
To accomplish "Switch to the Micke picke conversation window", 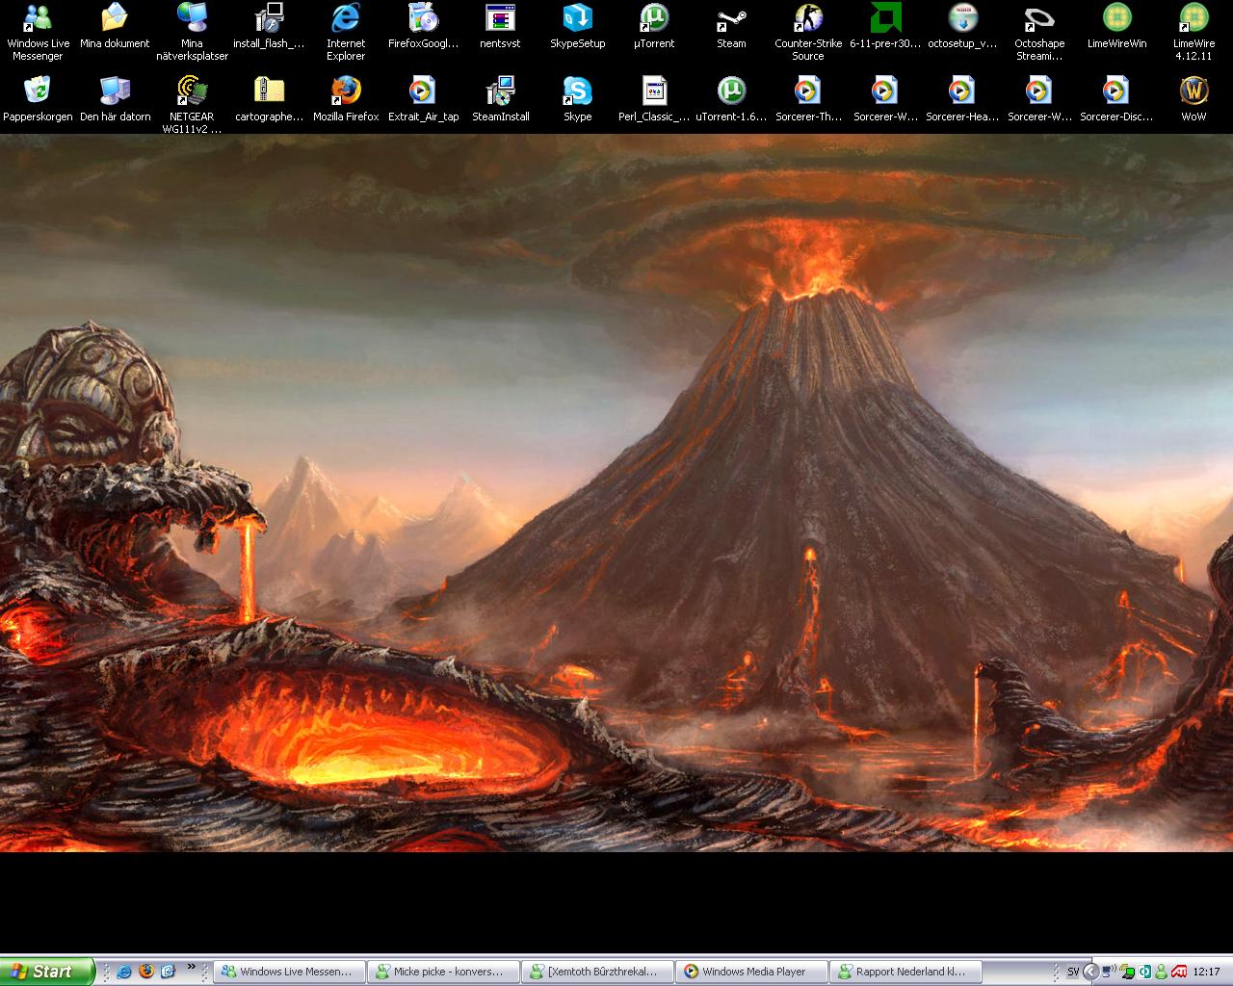I will coord(443,972).
